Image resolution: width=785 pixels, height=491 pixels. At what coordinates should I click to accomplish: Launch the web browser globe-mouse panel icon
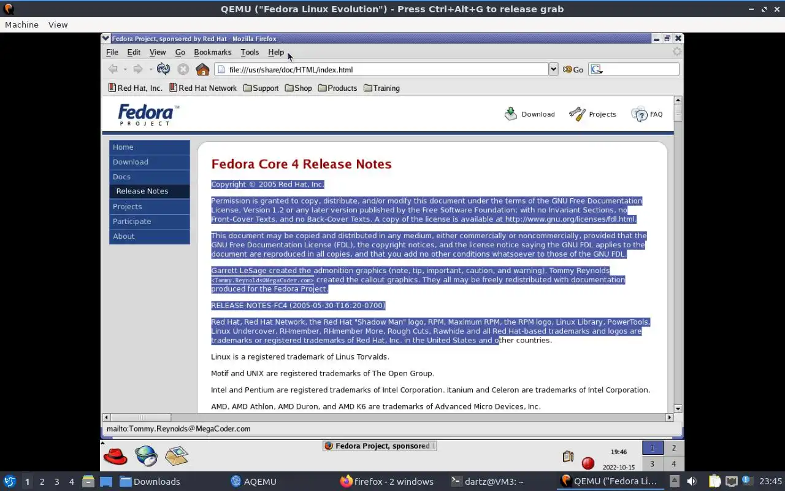(146, 456)
